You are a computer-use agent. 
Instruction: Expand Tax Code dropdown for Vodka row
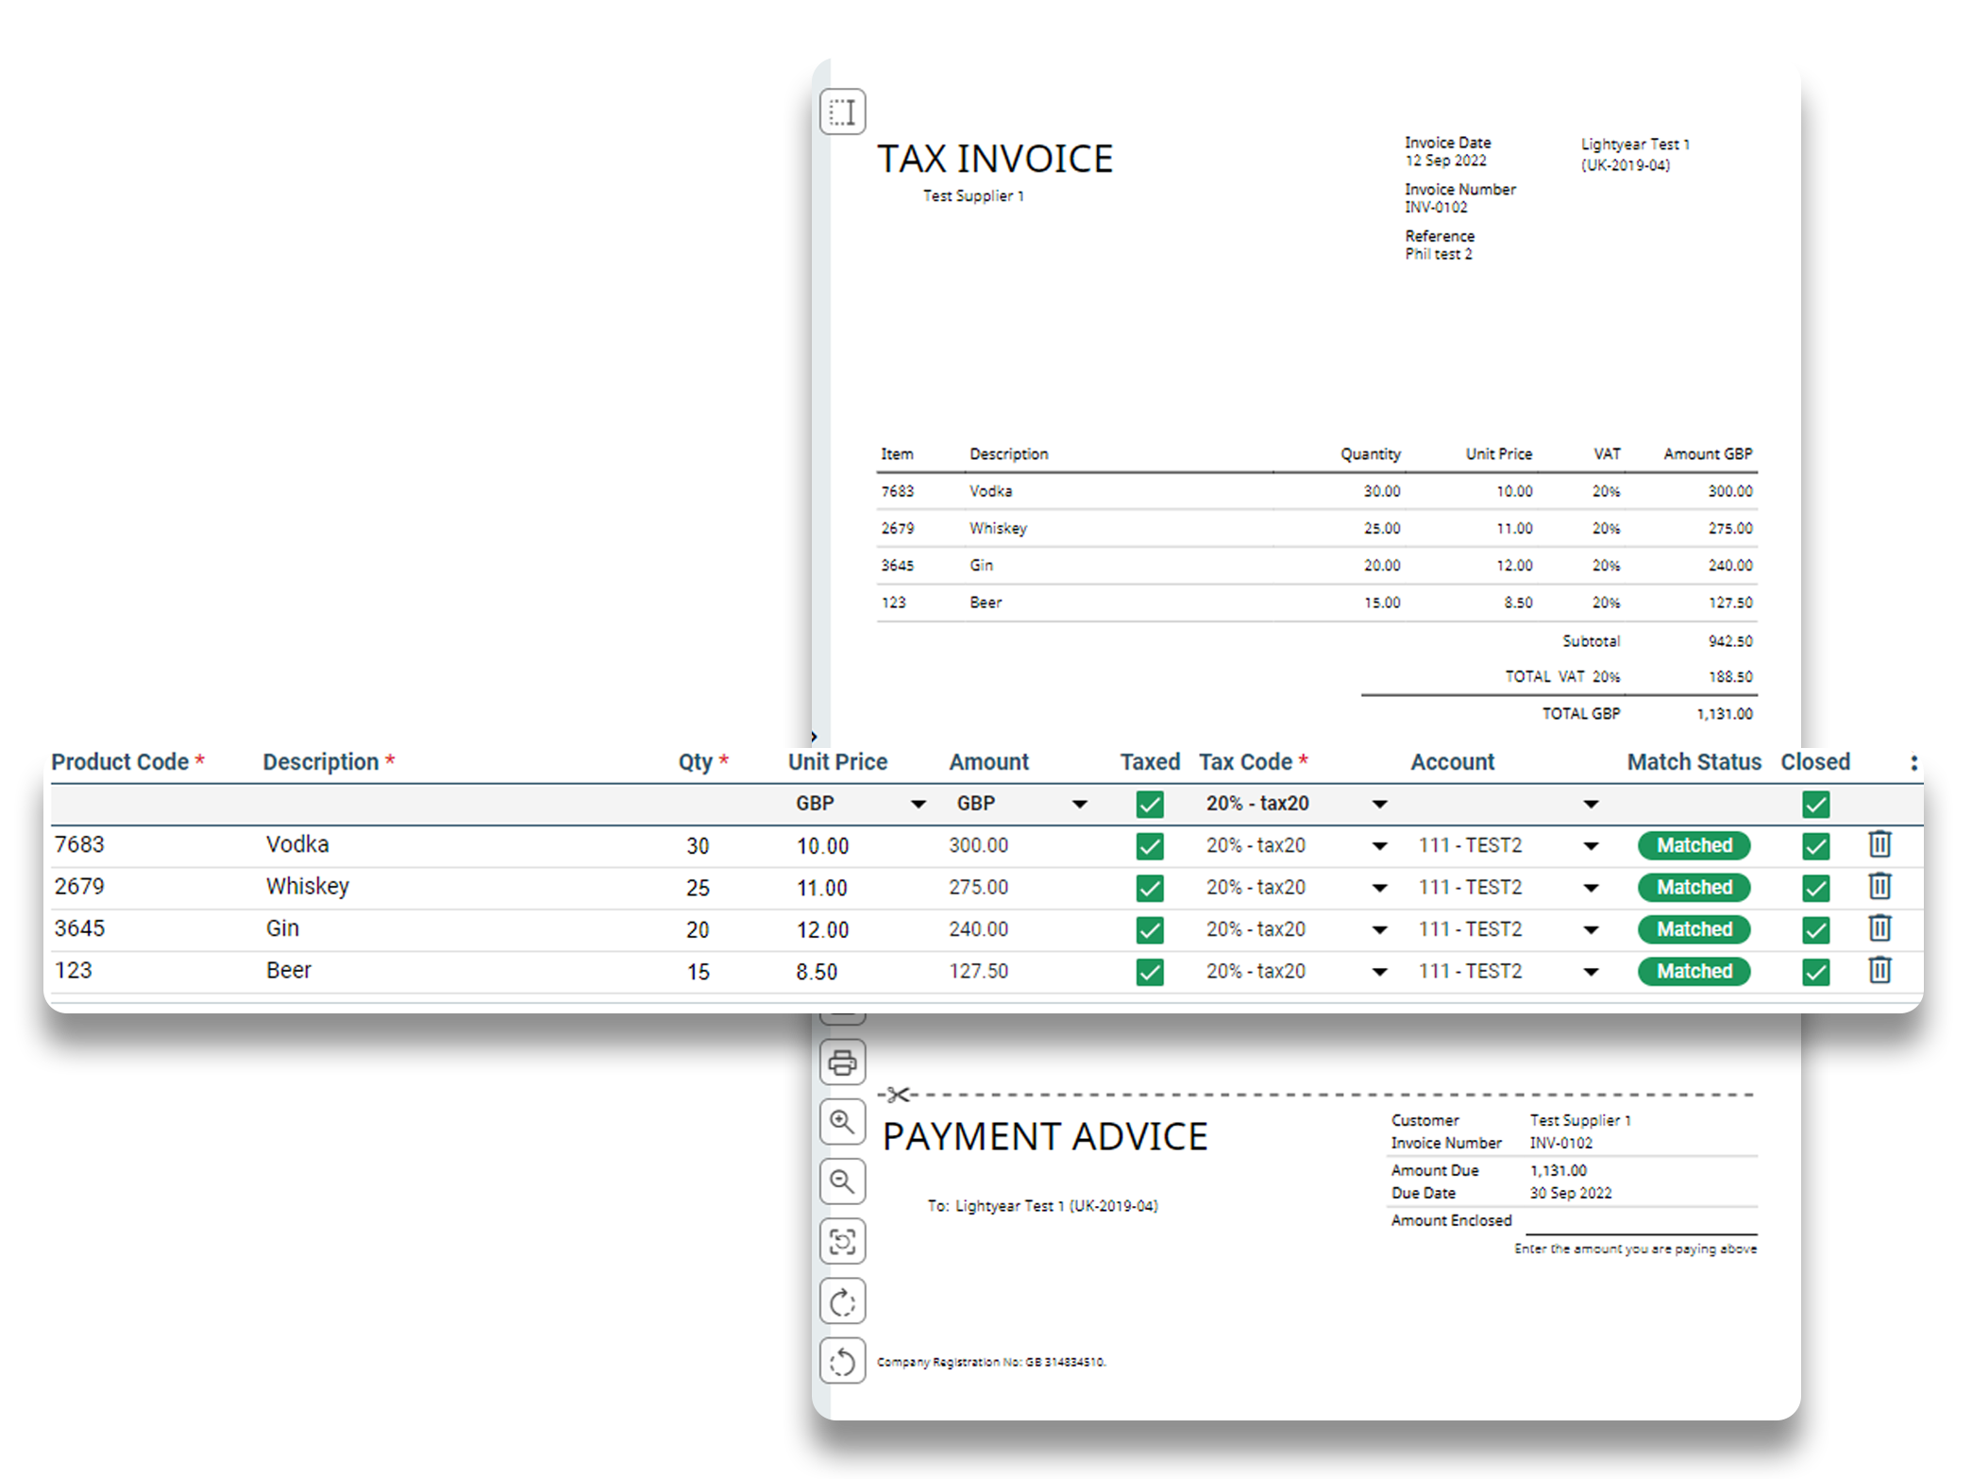pyautogui.click(x=1379, y=846)
